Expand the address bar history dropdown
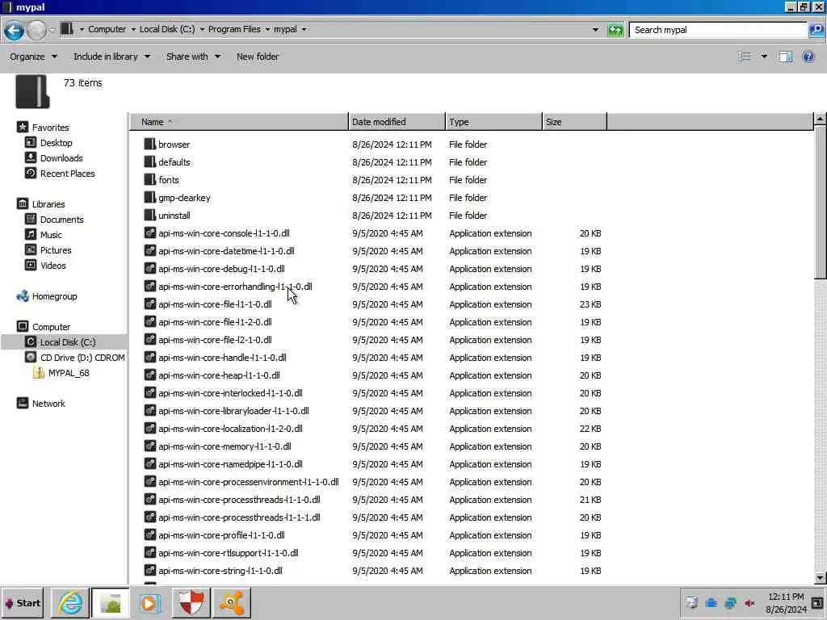This screenshot has width=827, height=620. click(x=595, y=30)
